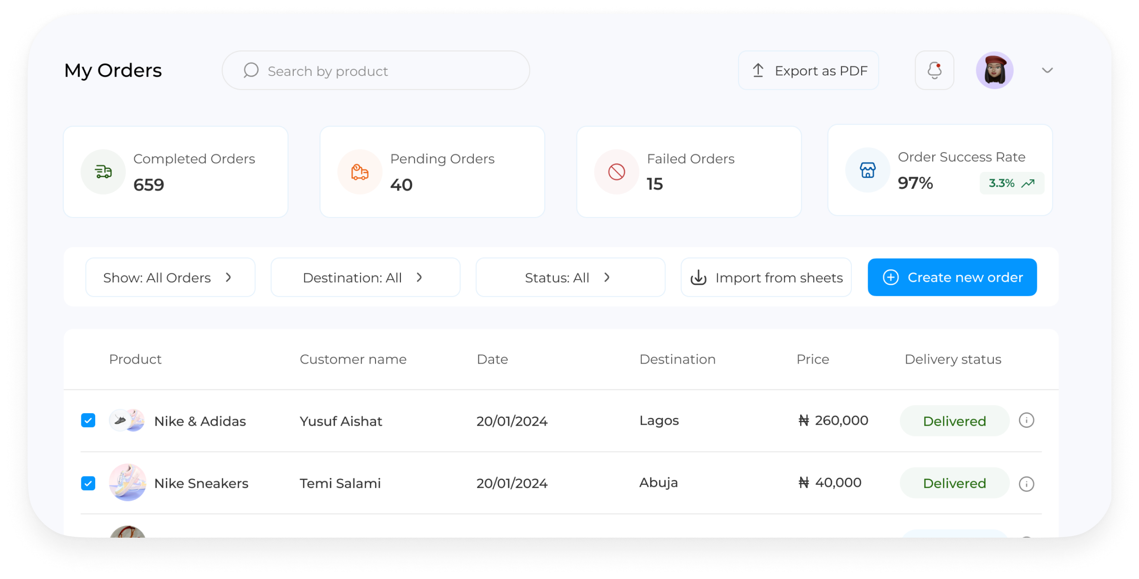Click the user profile avatar

[x=994, y=70]
